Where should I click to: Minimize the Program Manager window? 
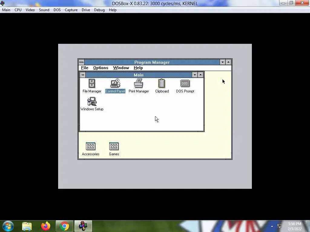click(x=223, y=62)
